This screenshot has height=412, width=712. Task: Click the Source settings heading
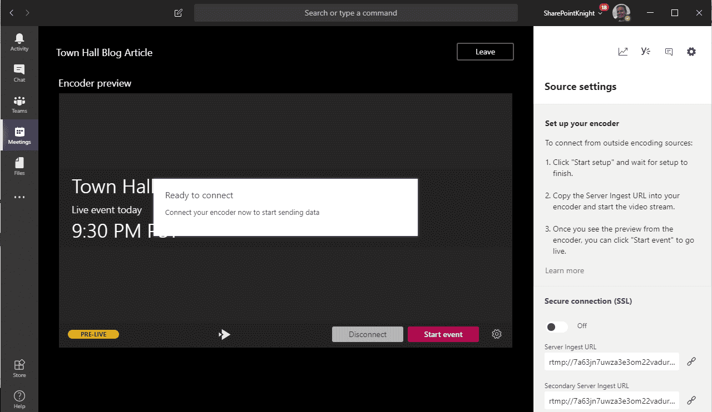tap(580, 87)
